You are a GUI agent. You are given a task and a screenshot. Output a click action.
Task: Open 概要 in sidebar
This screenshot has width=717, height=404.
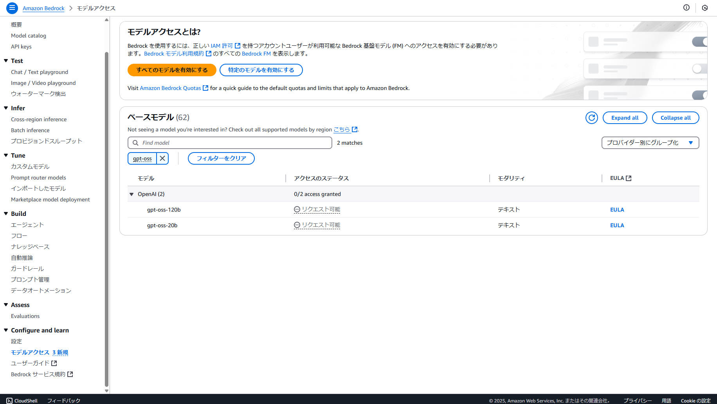coord(16,25)
